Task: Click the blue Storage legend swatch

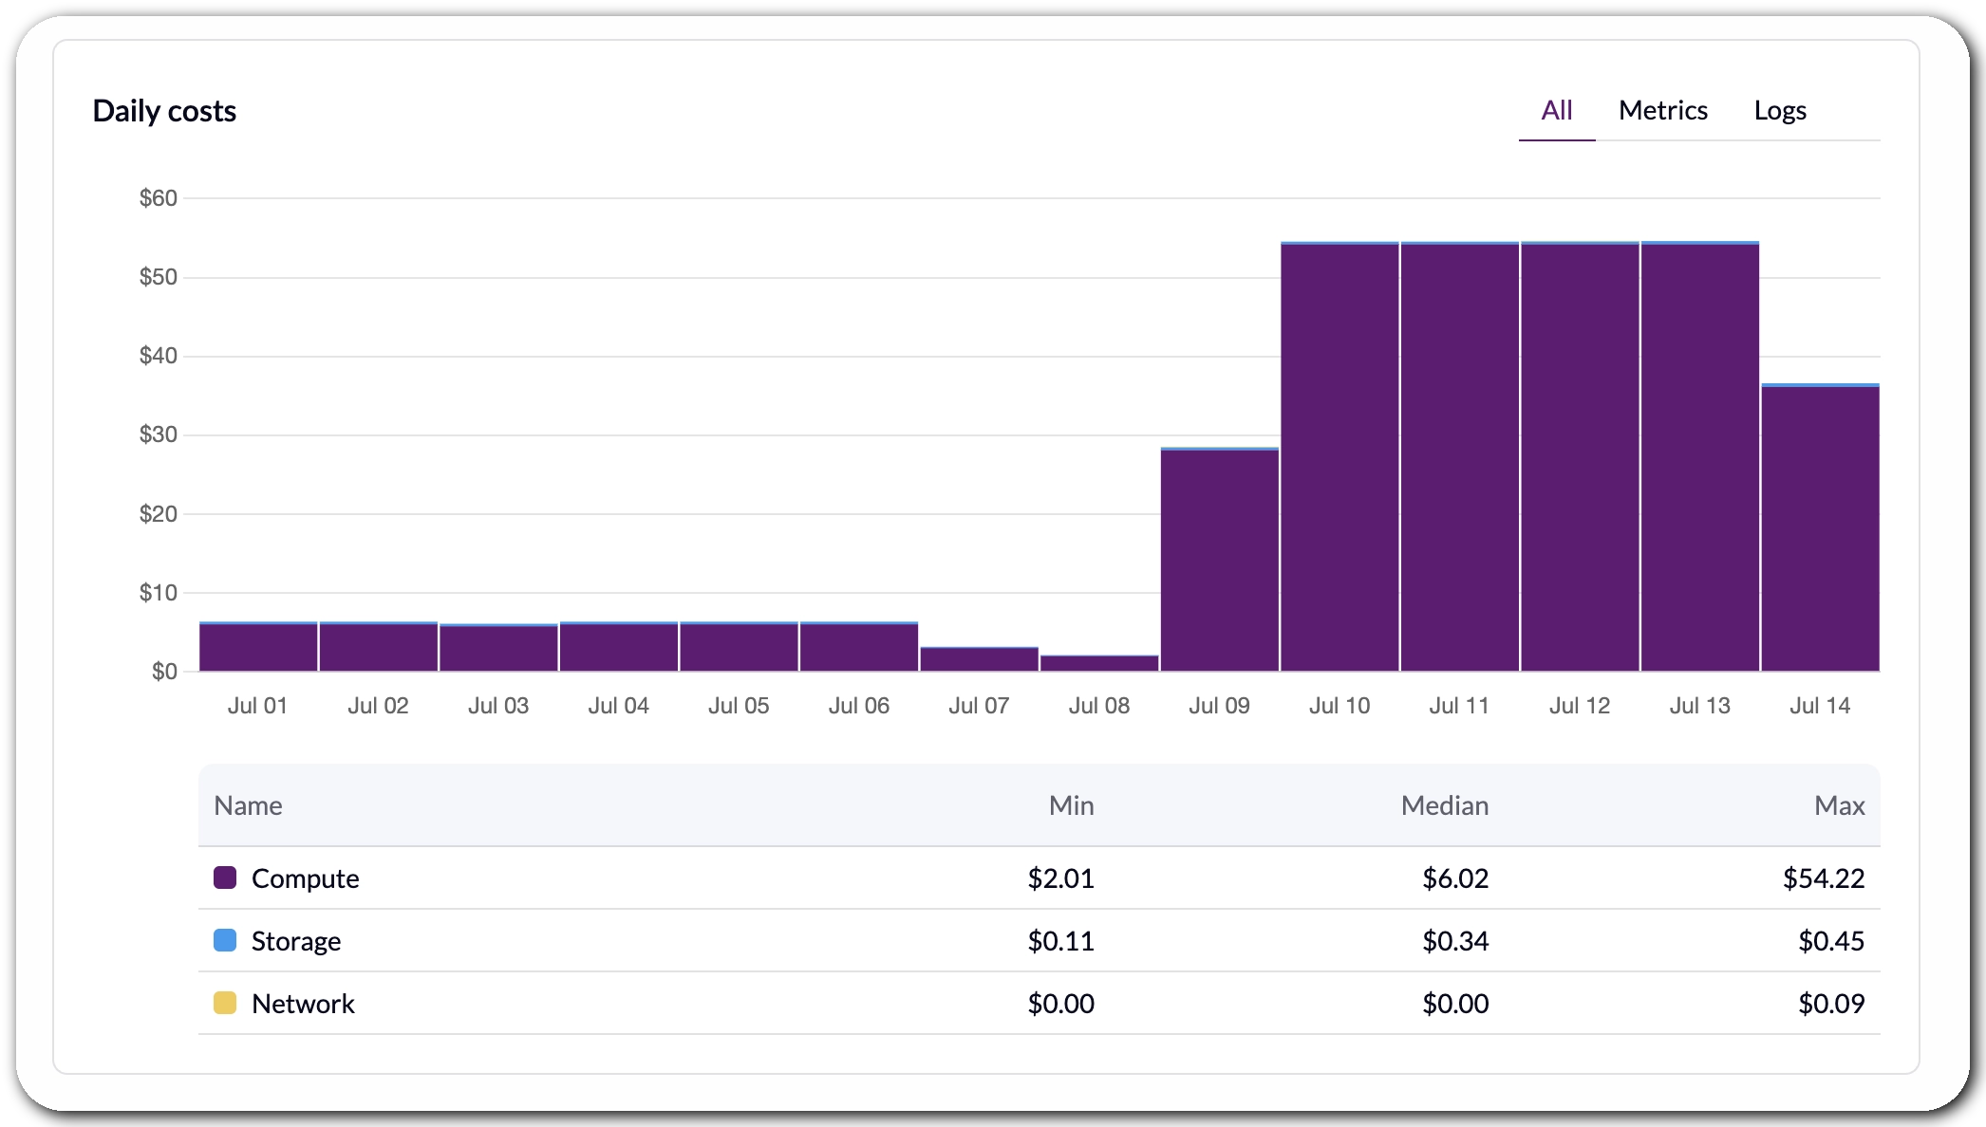Action: [225, 940]
